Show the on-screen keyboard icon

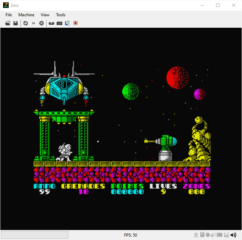click(59, 23)
